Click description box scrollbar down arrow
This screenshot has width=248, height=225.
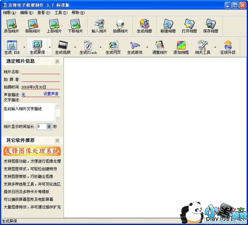(57, 119)
